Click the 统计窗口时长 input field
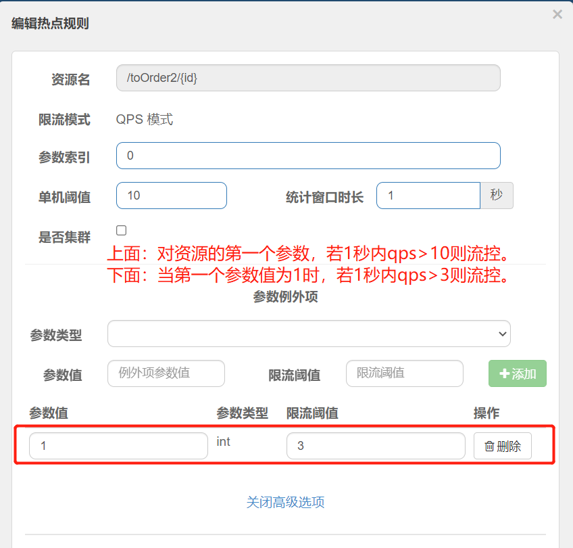Screen dimensions: 573x548 point(428,196)
